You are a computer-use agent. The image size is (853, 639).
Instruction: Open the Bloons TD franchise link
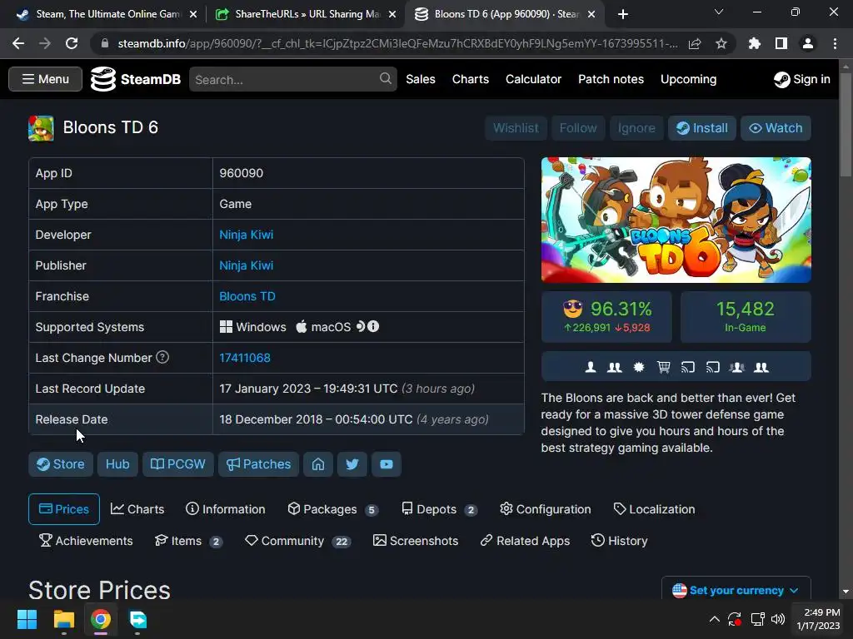[x=247, y=296]
